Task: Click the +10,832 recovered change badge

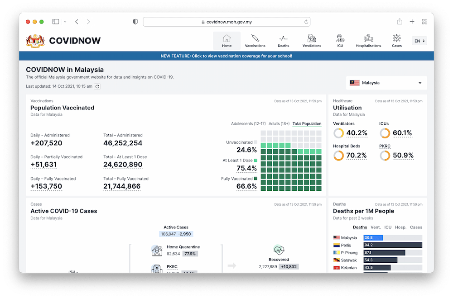Action: click(x=289, y=266)
